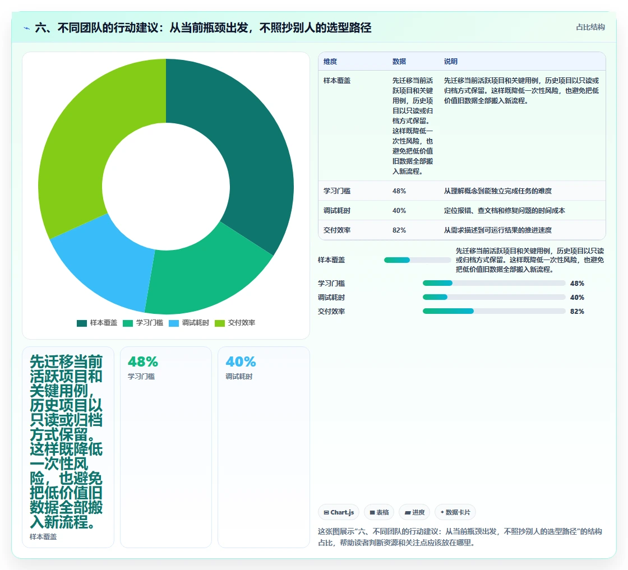Viewport: 628px width, 570px height.
Task: Click the 40% progress value
Action: coord(577,298)
